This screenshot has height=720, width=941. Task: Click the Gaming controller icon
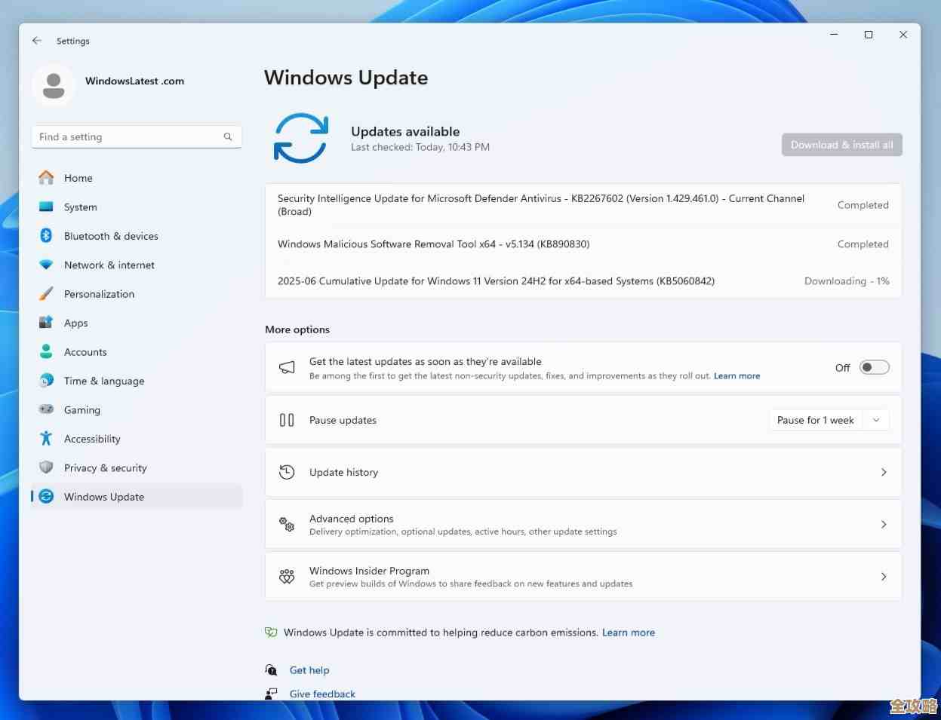pos(46,409)
